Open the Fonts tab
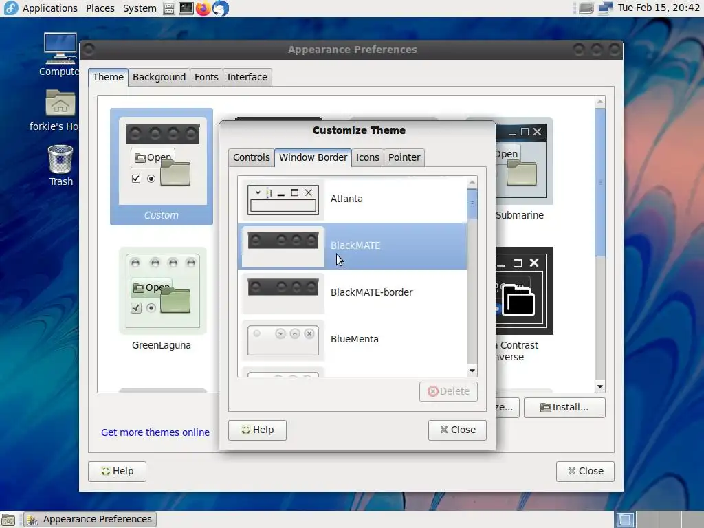The width and height of the screenshot is (704, 528). point(206,77)
